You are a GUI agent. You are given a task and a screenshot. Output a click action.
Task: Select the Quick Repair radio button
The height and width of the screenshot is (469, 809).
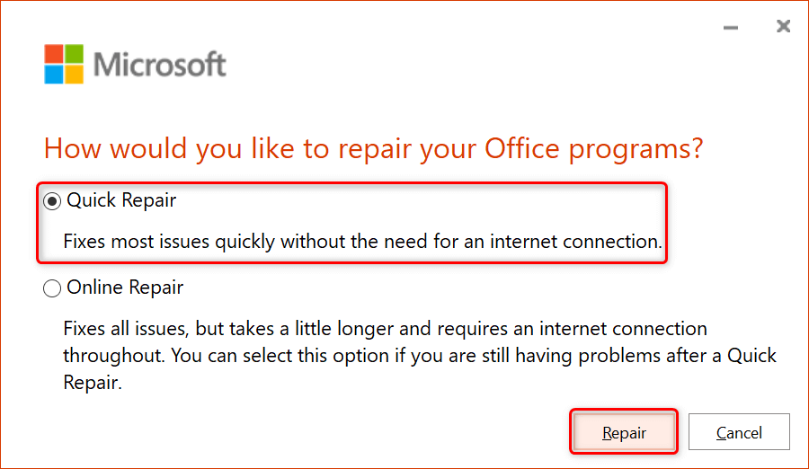coord(52,201)
